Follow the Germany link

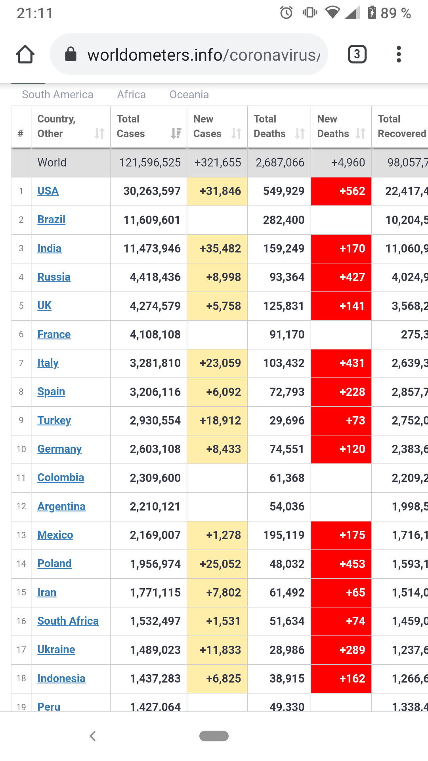click(x=59, y=449)
